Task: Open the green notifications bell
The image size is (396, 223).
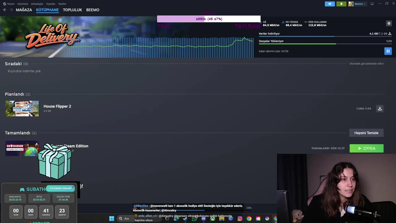Action: [341, 4]
